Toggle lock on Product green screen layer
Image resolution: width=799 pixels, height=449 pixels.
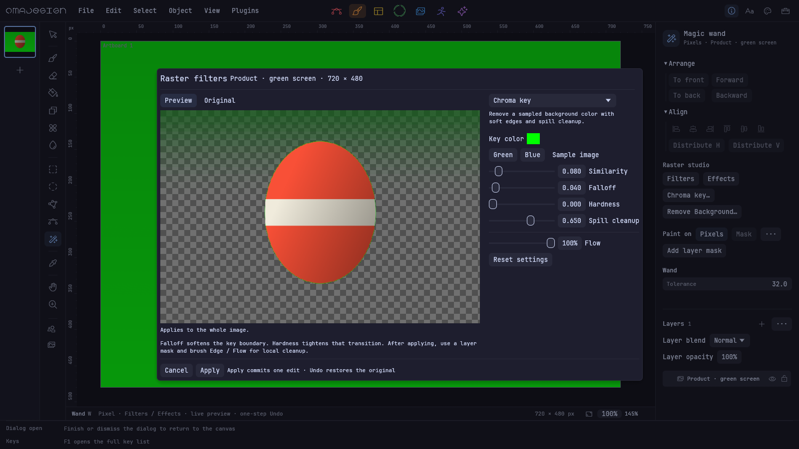pyautogui.click(x=785, y=379)
